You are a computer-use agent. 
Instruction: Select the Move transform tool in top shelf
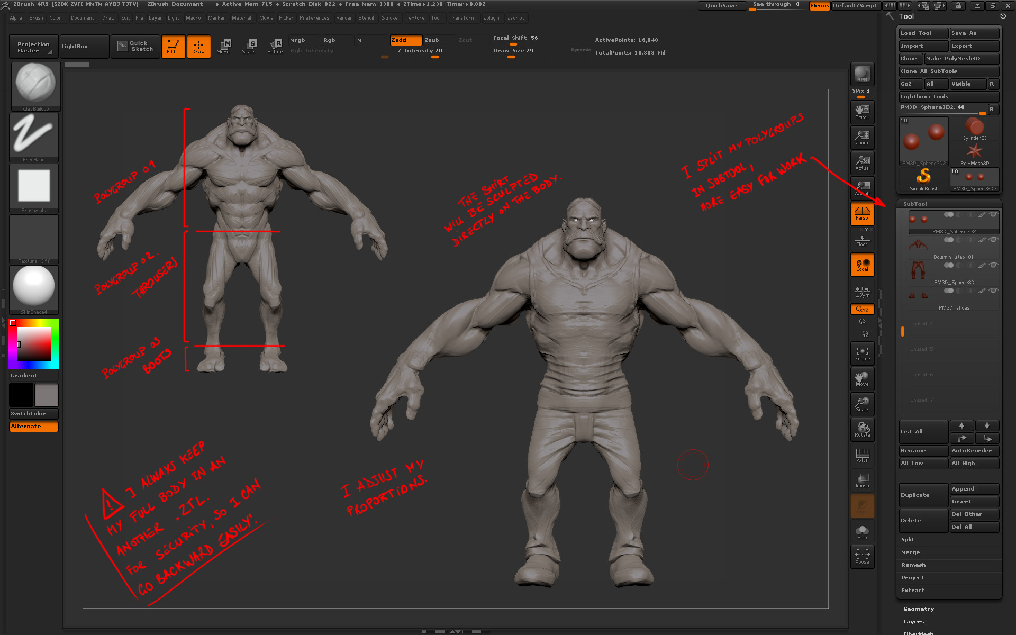pyautogui.click(x=223, y=47)
